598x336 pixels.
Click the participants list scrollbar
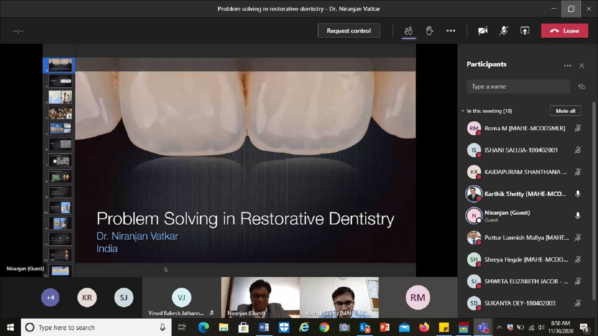pos(594,202)
